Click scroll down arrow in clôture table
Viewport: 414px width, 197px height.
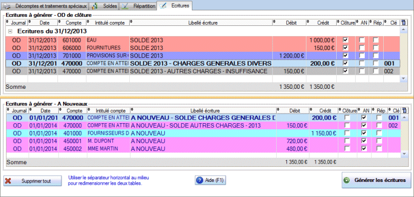click(403, 79)
